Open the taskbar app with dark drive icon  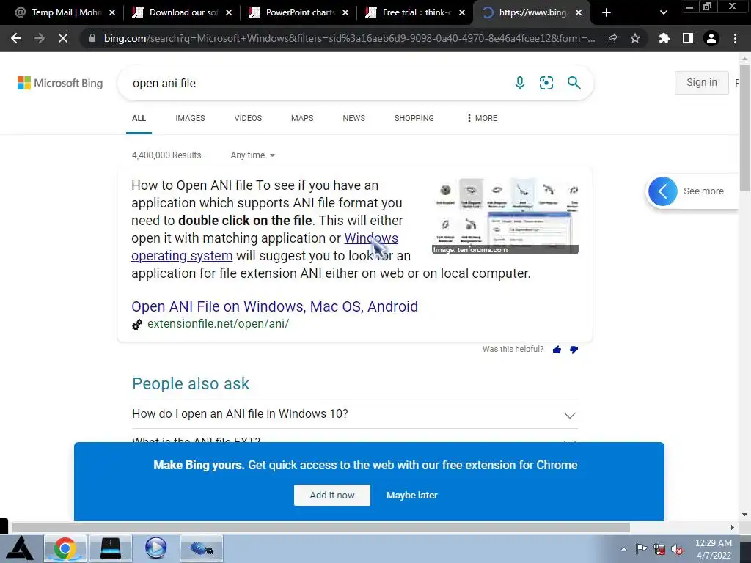[x=111, y=548]
